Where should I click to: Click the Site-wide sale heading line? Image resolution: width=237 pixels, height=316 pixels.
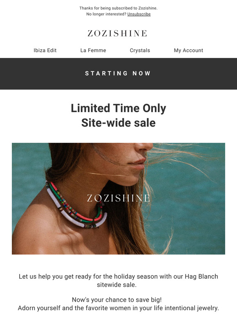click(118, 123)
